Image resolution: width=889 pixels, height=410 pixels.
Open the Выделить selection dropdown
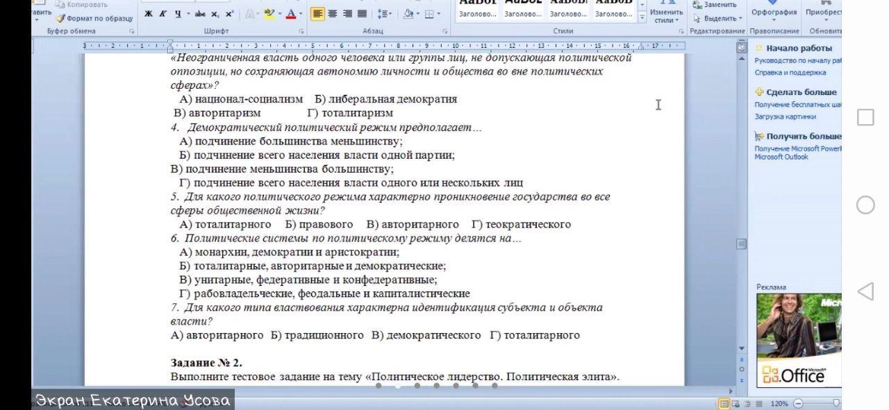pos(717,18)
